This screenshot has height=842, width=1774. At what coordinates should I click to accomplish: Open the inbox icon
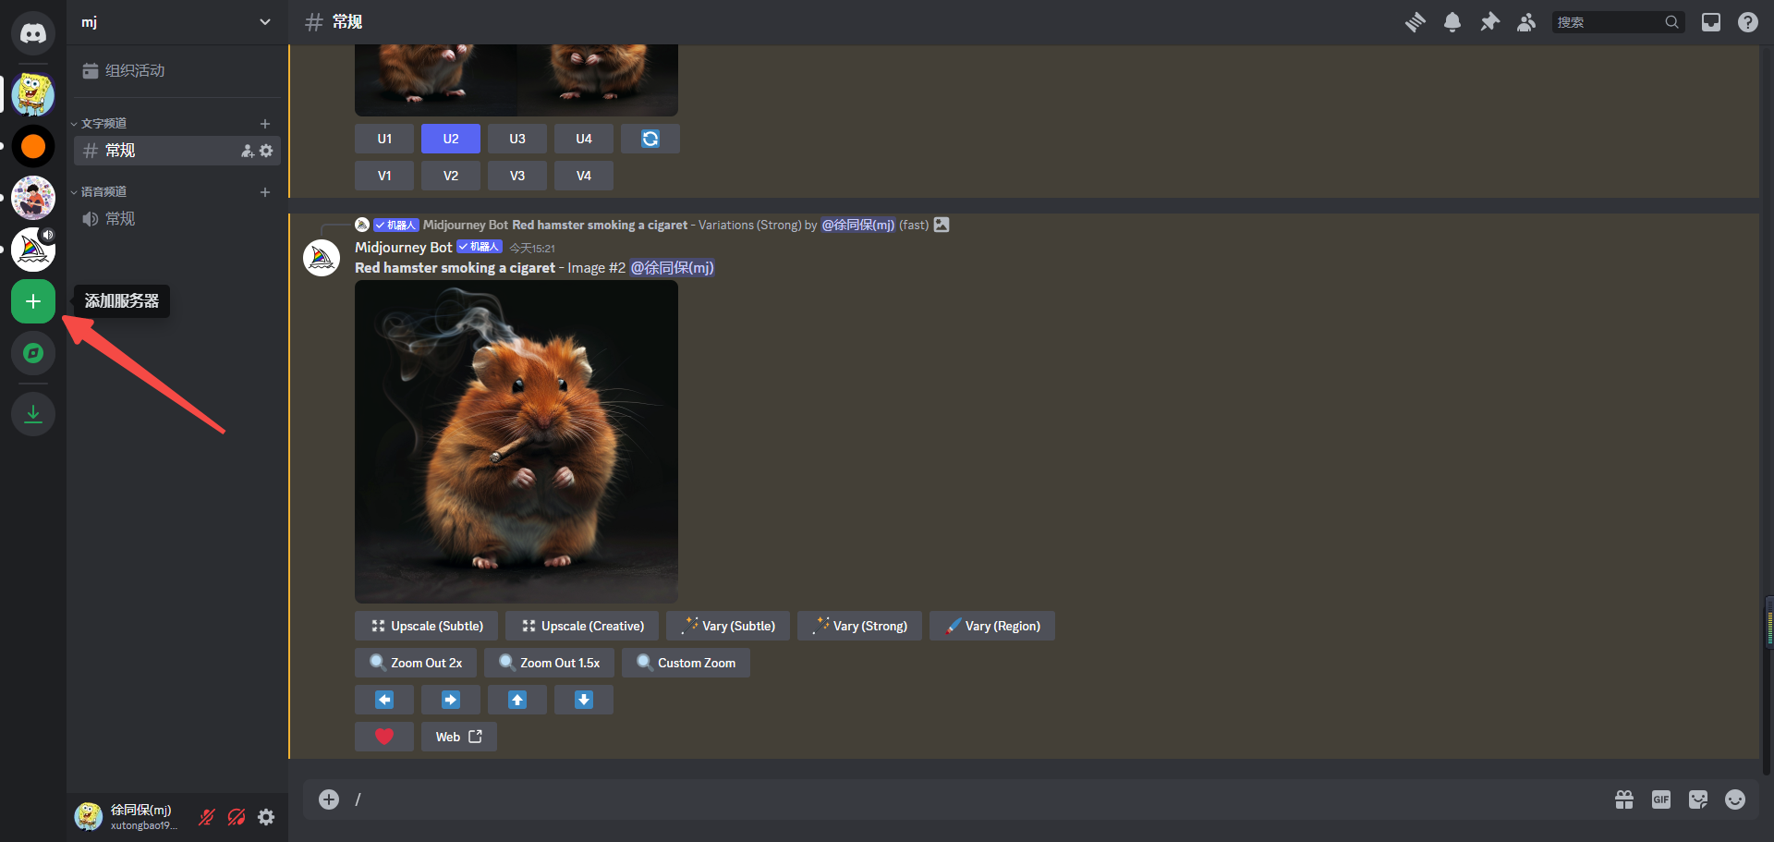point(1711,22)
